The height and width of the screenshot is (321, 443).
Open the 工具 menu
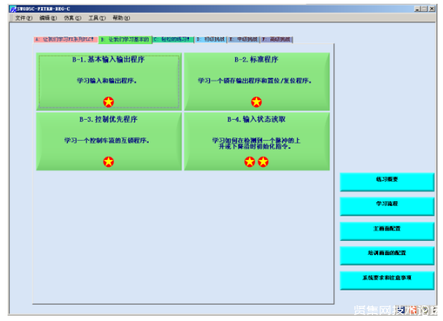click(97, 18)
